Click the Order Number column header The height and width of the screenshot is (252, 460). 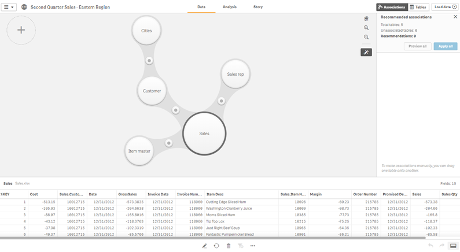(366, 194)
